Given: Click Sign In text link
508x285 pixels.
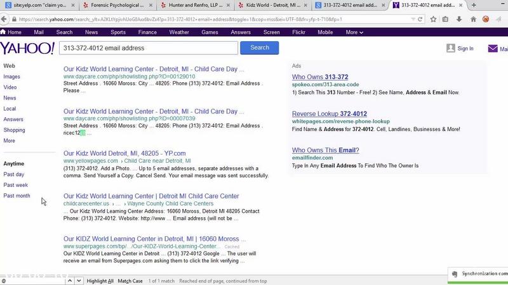Looking at the screenshot, I should [x=465, y=49].
